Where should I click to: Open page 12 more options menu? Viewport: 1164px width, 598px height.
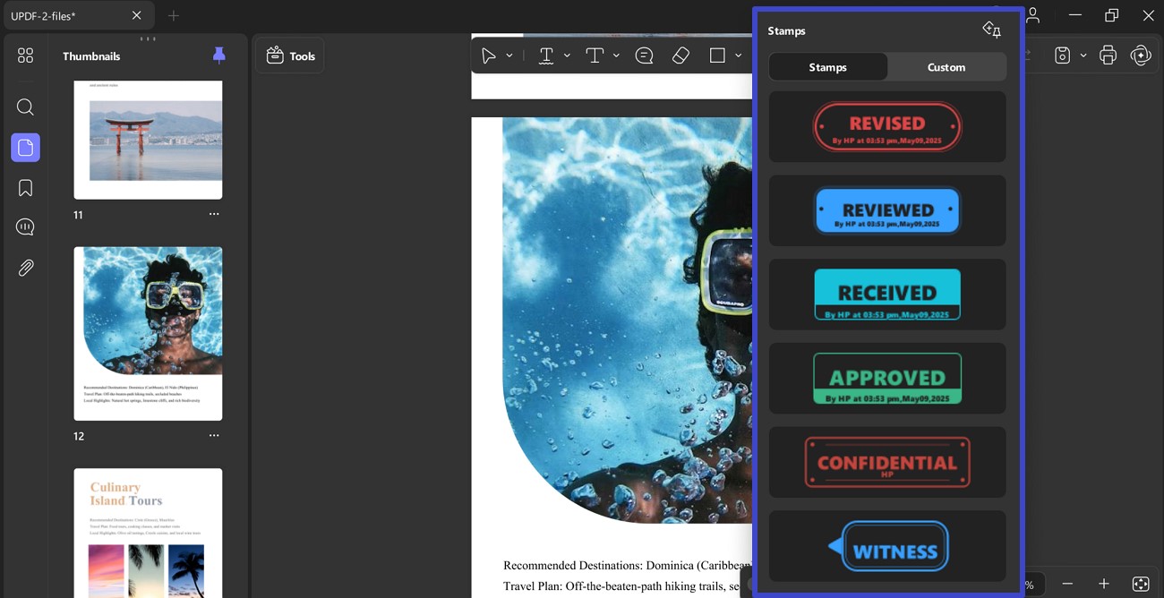[214, 436]
